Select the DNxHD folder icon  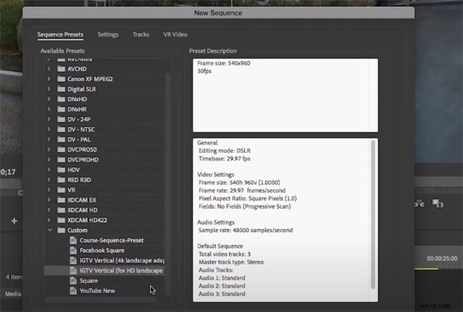point(61,99)
